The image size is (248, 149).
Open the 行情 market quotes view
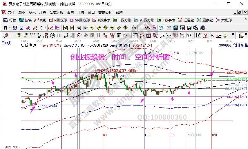tap(10, 20)
